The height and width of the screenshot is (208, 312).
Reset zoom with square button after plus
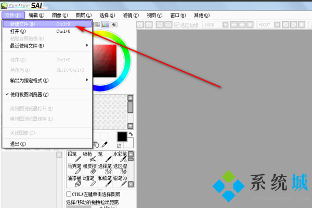coord(250,24)
